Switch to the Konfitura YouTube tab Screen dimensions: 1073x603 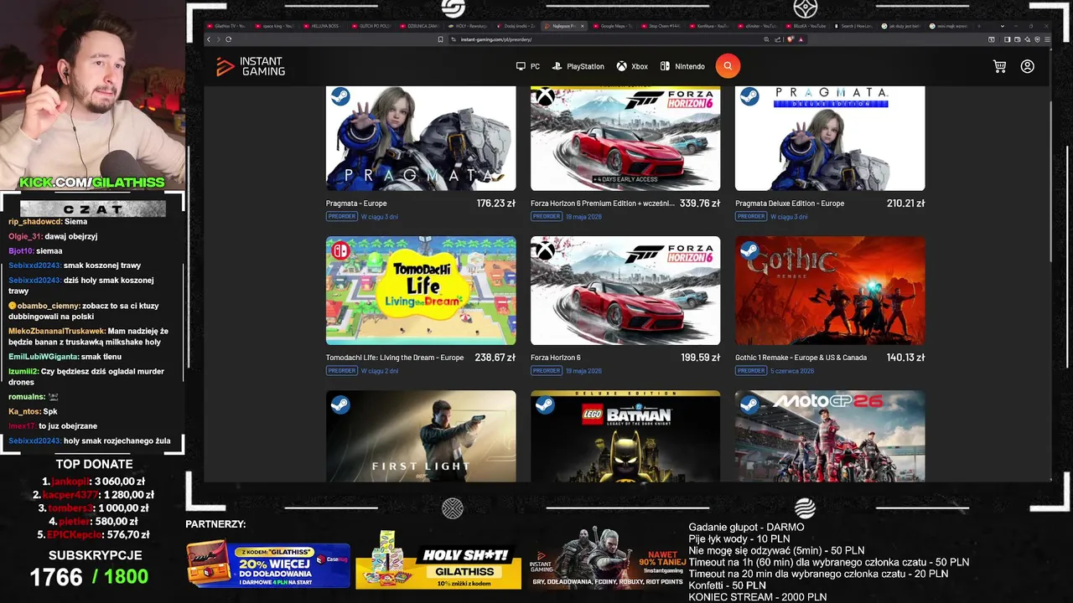coord(709,26)
